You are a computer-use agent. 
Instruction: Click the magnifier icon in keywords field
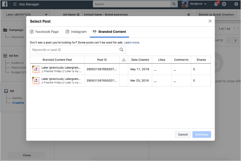[121, 50]
